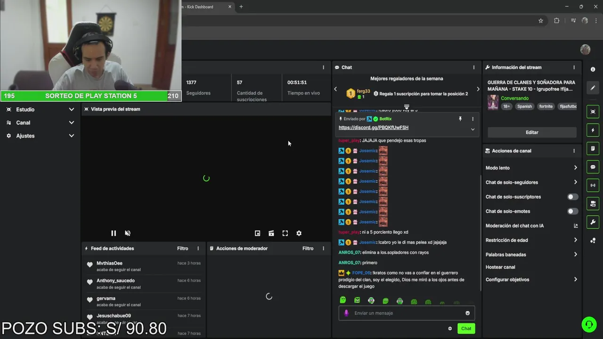Screen dimensions: 603x339
Task: Toggle wrench tools widget in right rail
Action: coord(593,222)
